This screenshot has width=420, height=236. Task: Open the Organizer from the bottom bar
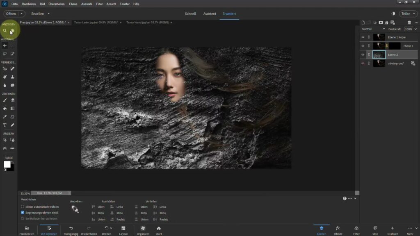(x=143, y=230)
